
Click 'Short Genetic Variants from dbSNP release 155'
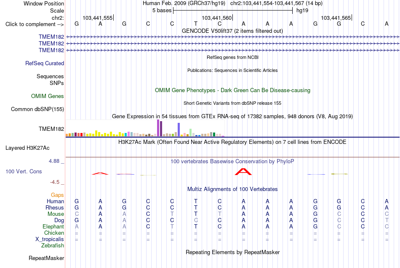[232, 103]
